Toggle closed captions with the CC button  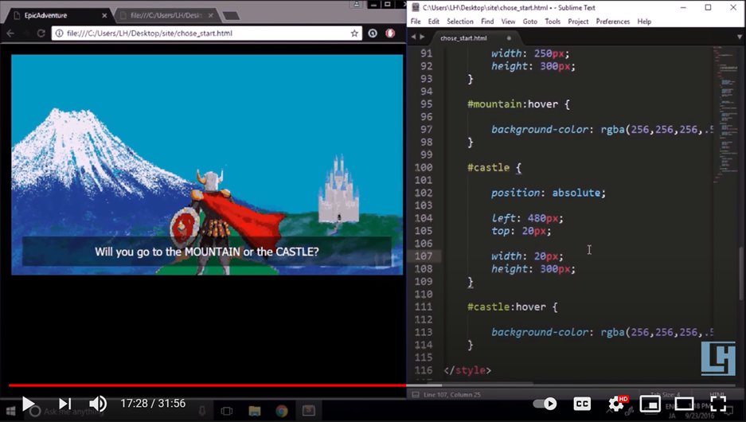tap(582, 404)
